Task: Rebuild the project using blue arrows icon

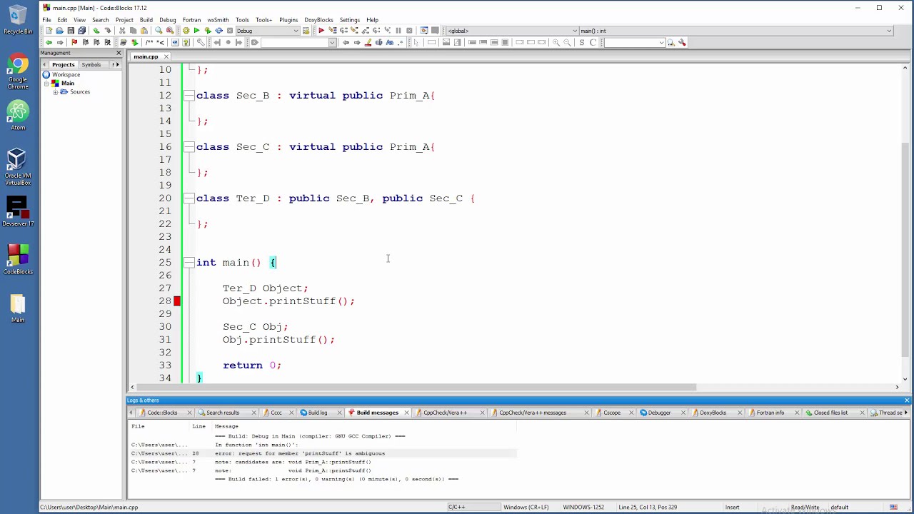Action: pos(219,31)
